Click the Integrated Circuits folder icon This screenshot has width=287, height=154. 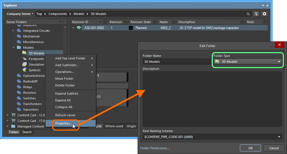point(19,31)
